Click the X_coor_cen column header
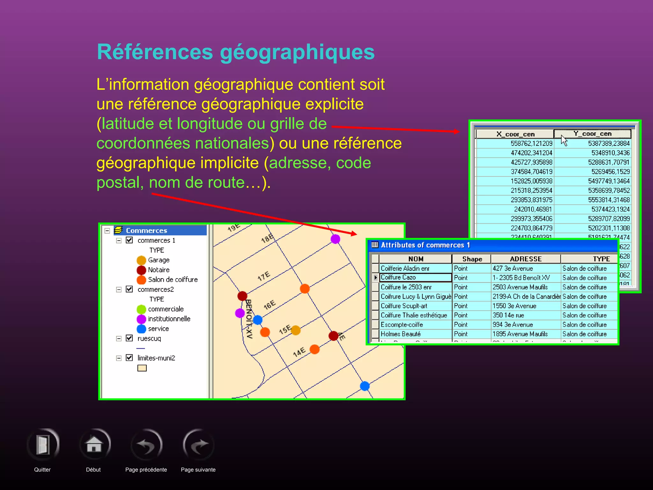The height and width of the screenshot is (490, 653). coord(515,134)
